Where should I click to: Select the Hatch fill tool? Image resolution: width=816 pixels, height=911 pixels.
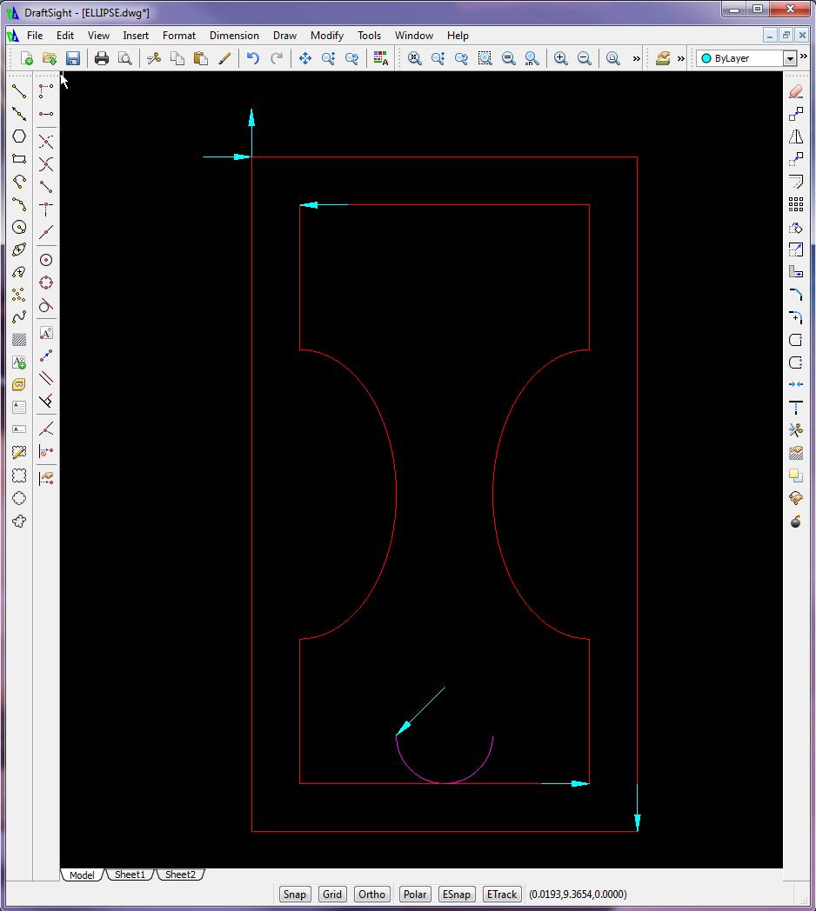[x=19, y=339]
